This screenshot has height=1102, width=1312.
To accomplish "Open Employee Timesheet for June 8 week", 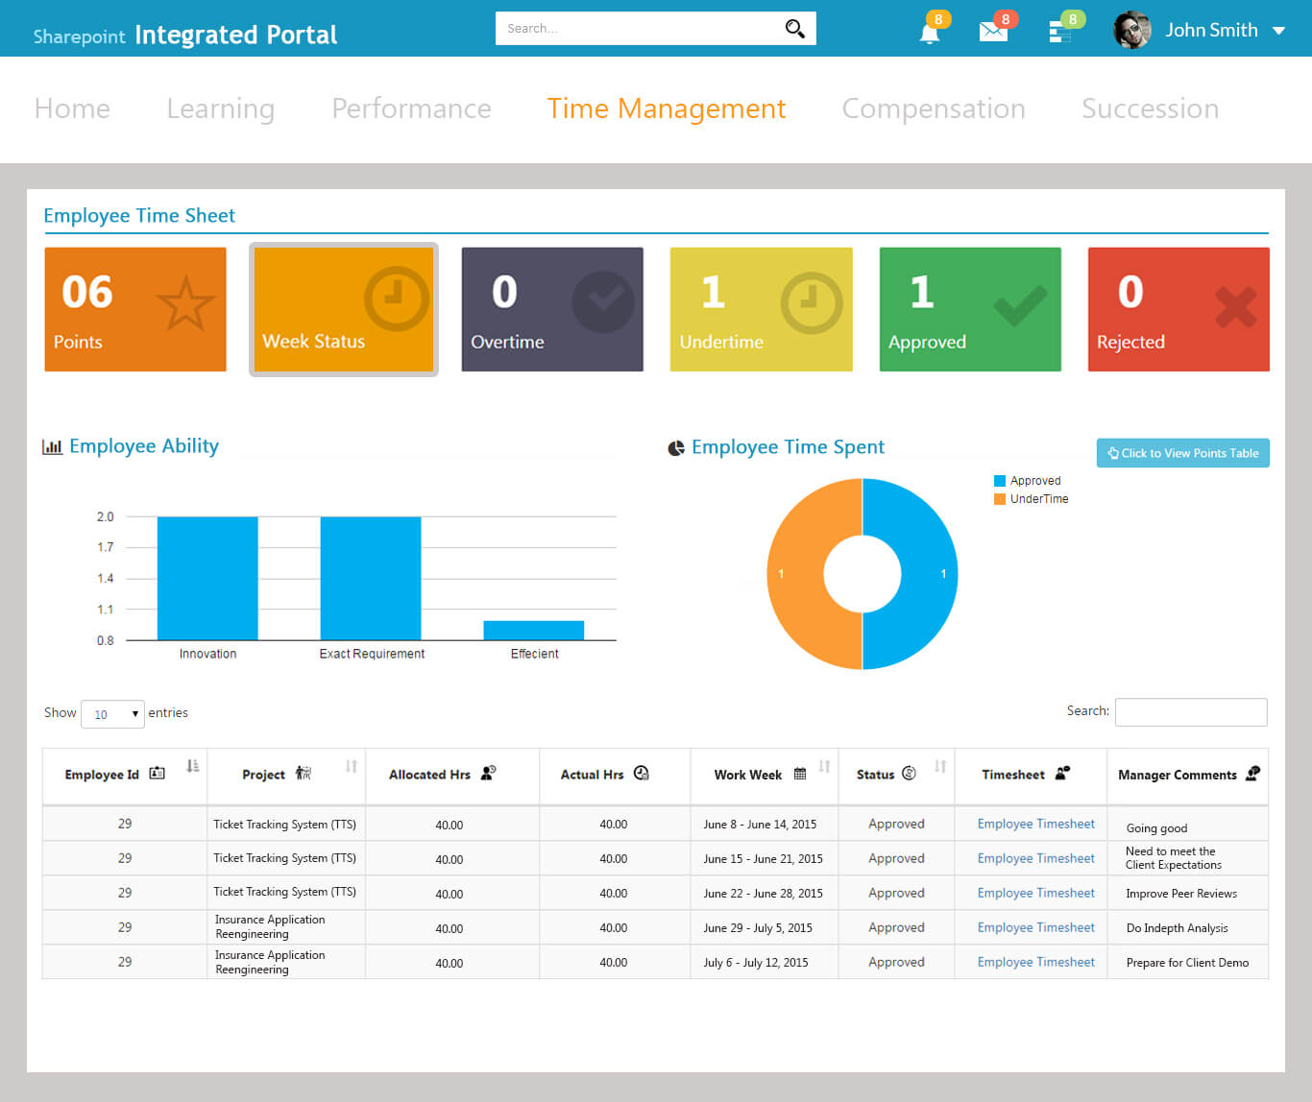I will point(1034,824).
